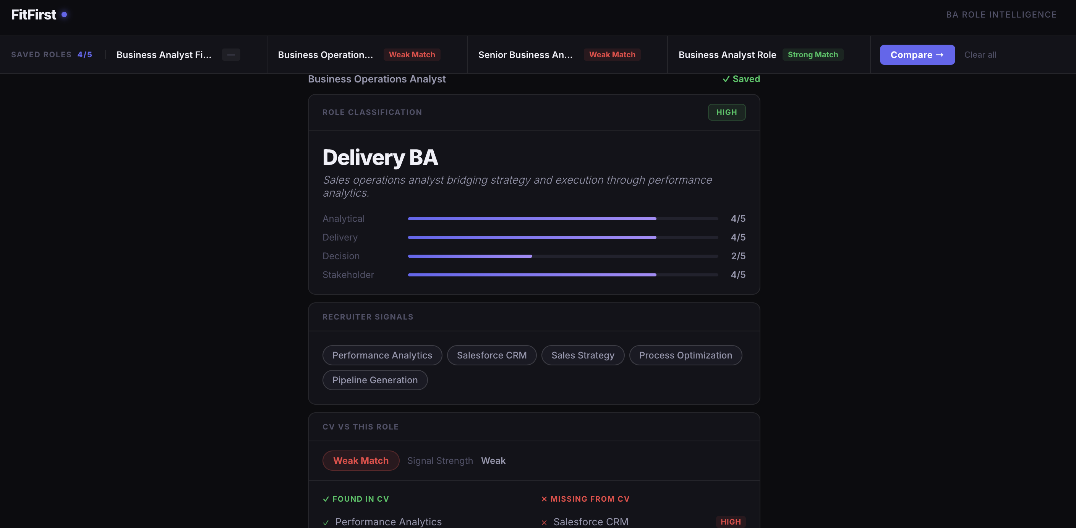Click the checkmark beside Performance Analytics
This screenshot has height=528, width=1076.
326,522
